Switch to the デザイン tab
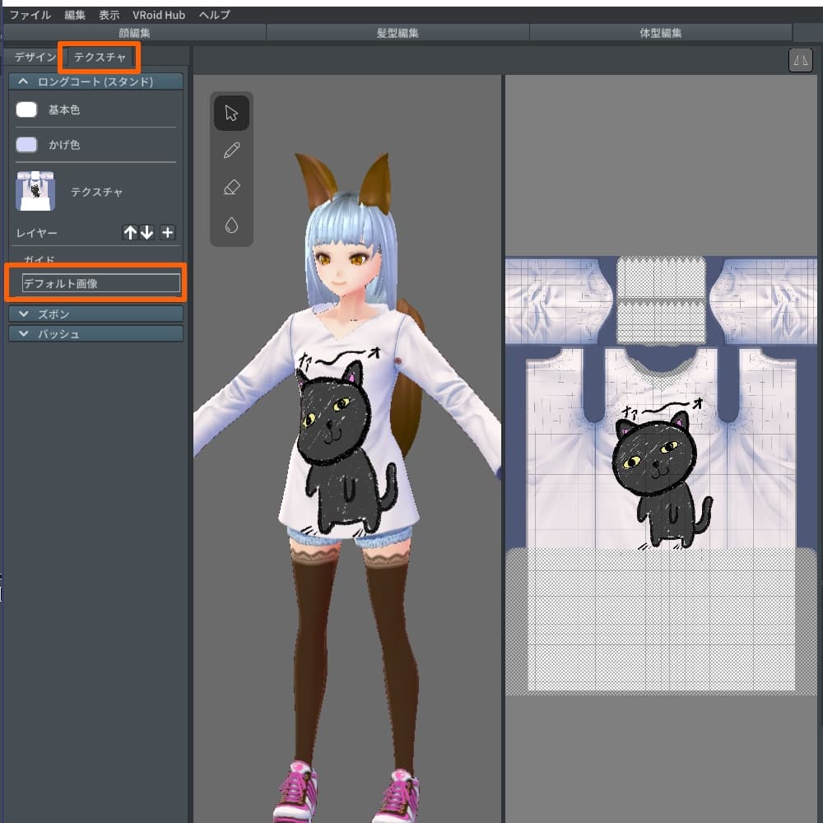The height and width of the screenshot is (823, 823). click(x=35, y=58)
